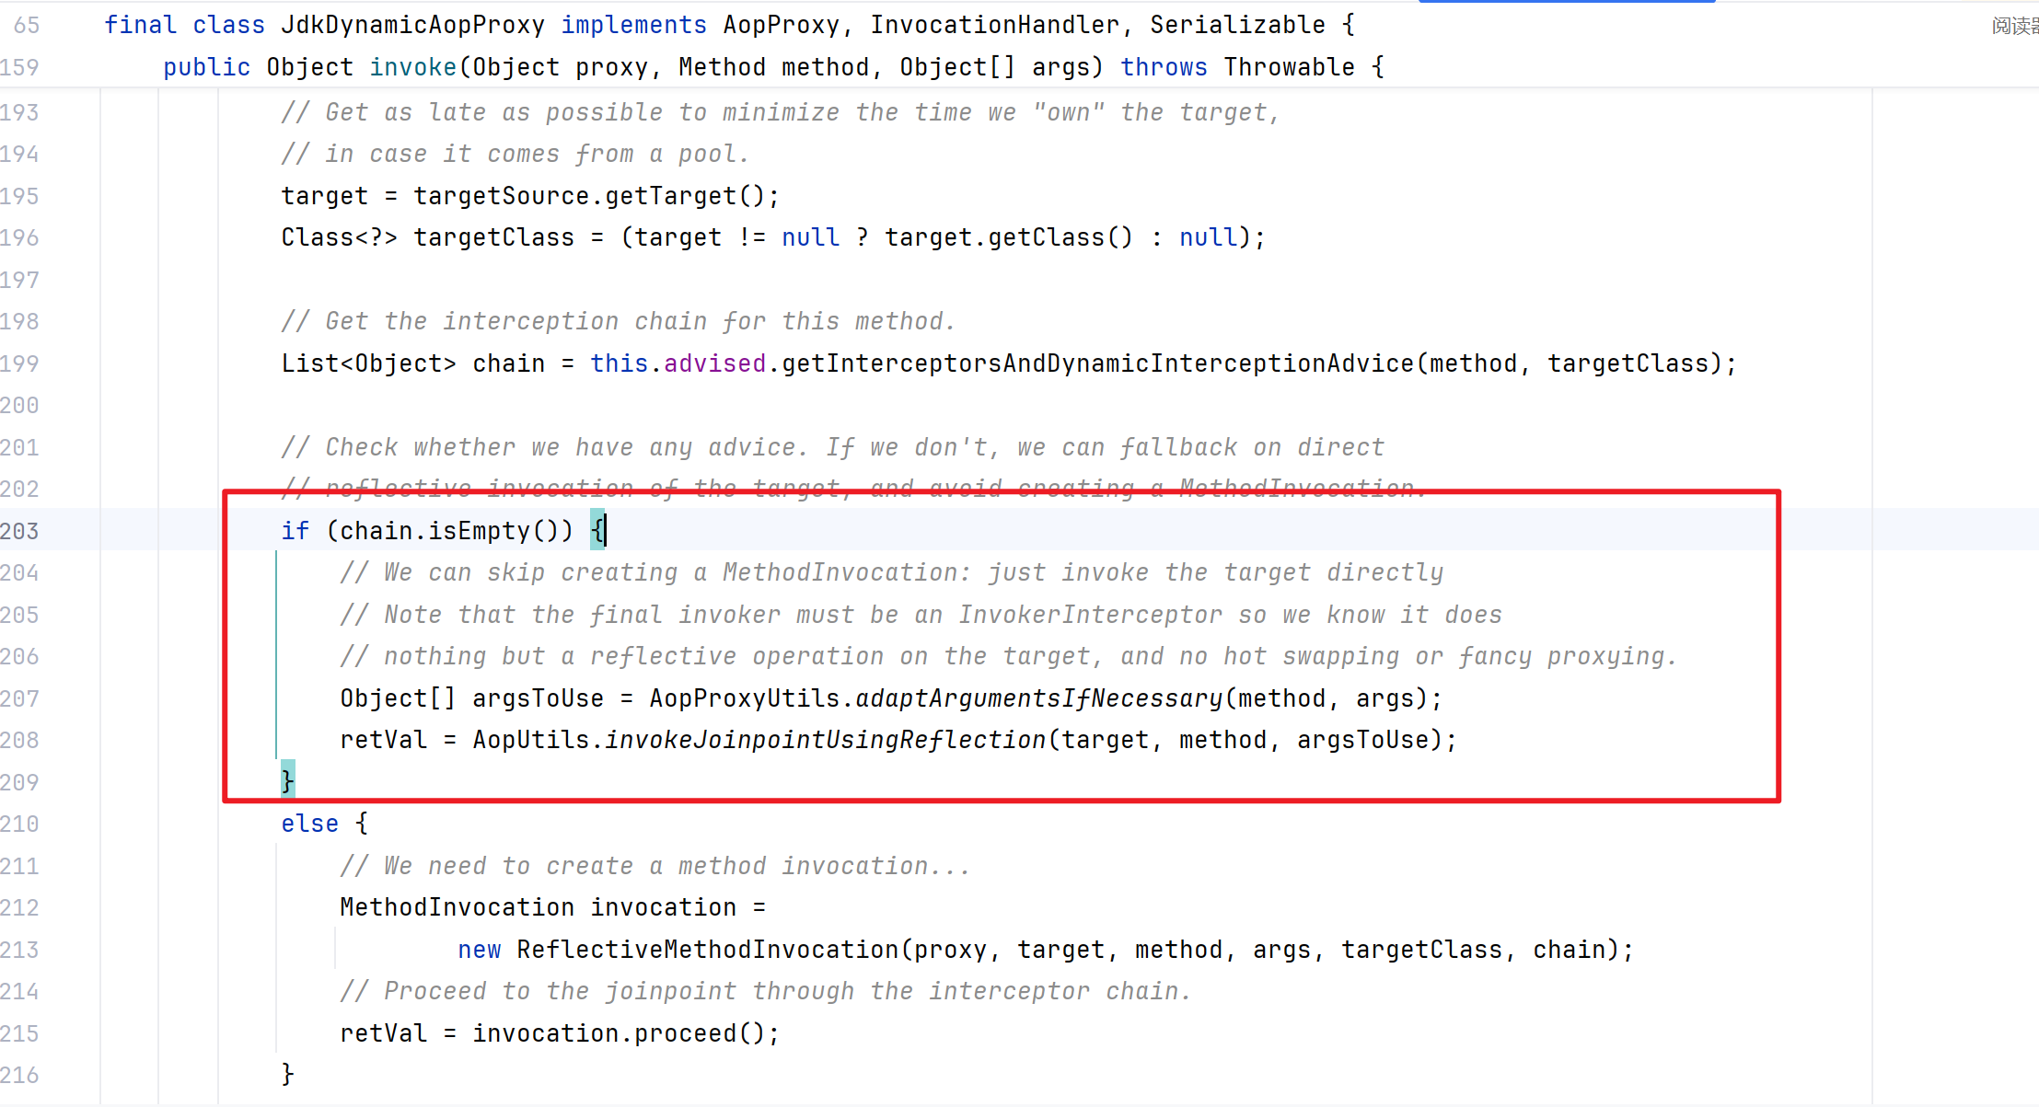Click the Reader mode label at top right
Image resolution: width=2039 pixels, height=1107 pixels.
click(x=2014, y=26)
